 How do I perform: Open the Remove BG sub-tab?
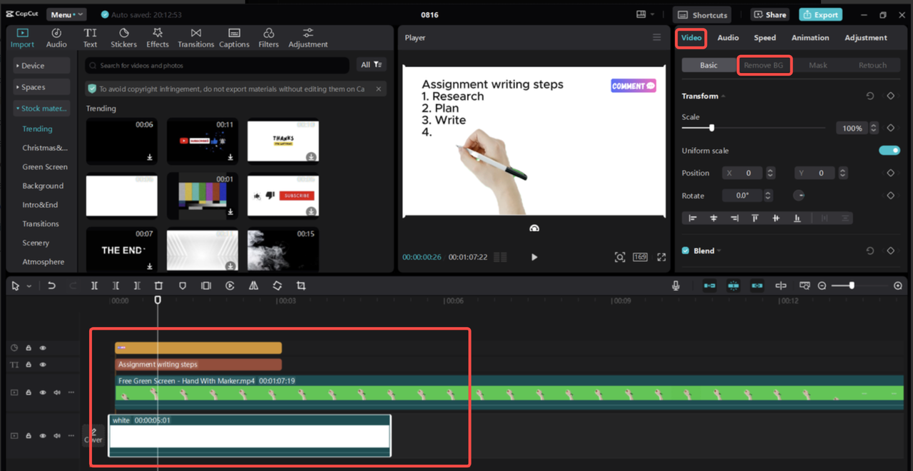(763, 65)
